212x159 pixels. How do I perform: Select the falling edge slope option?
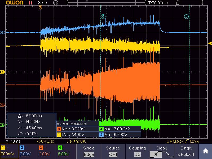click(x=168, y=154)
